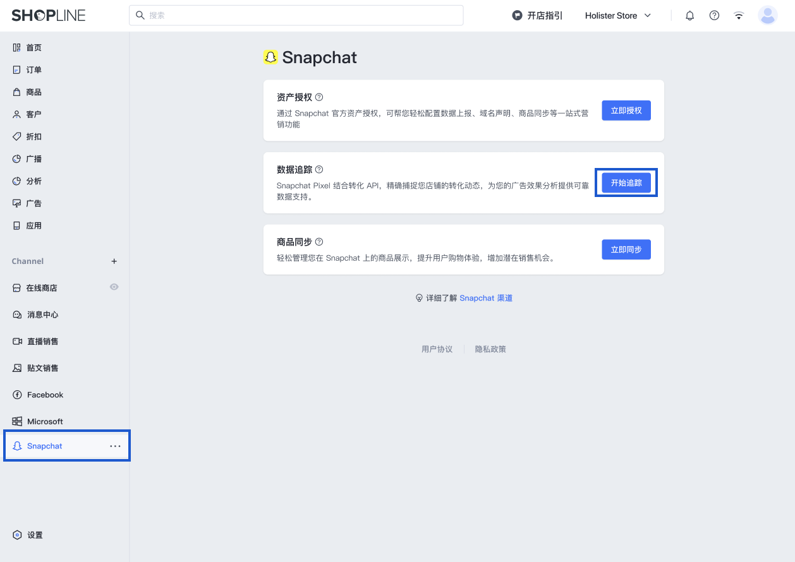Click the 开店指引 flag icon
The image size is (795, 562).
point(517,15)
